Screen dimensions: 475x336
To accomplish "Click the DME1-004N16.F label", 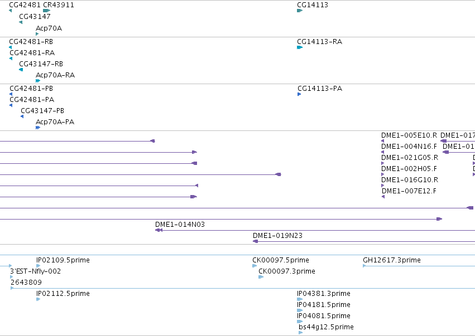I will point(409,147).
